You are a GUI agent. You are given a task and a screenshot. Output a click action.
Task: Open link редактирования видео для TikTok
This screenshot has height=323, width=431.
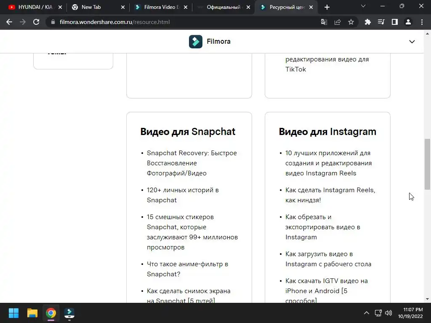[x=327, y=64]
